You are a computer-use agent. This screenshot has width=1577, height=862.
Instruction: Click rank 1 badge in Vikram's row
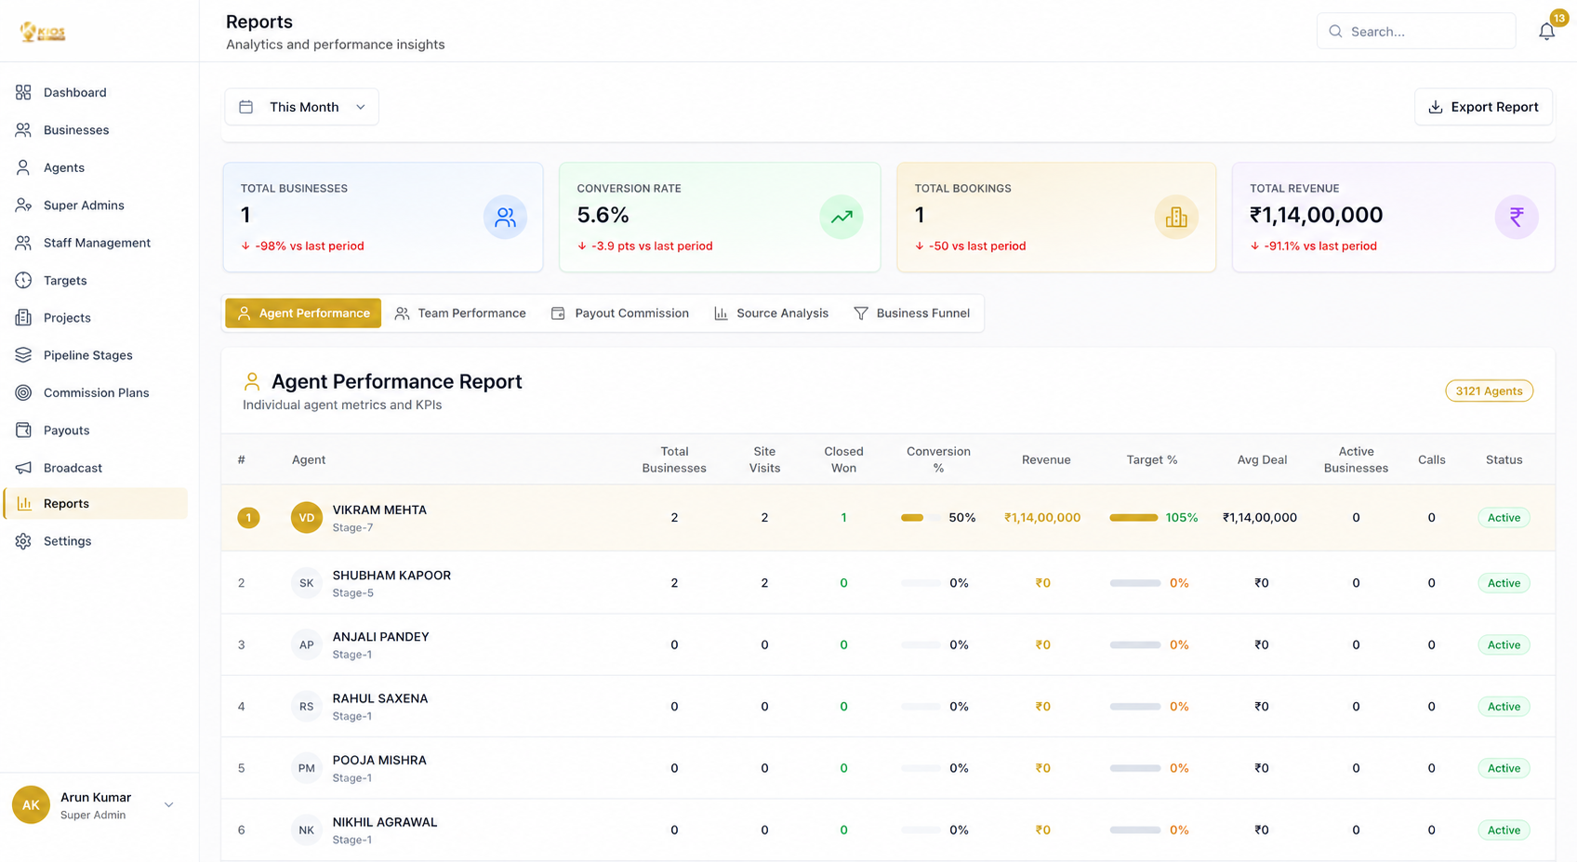[248, 518]
